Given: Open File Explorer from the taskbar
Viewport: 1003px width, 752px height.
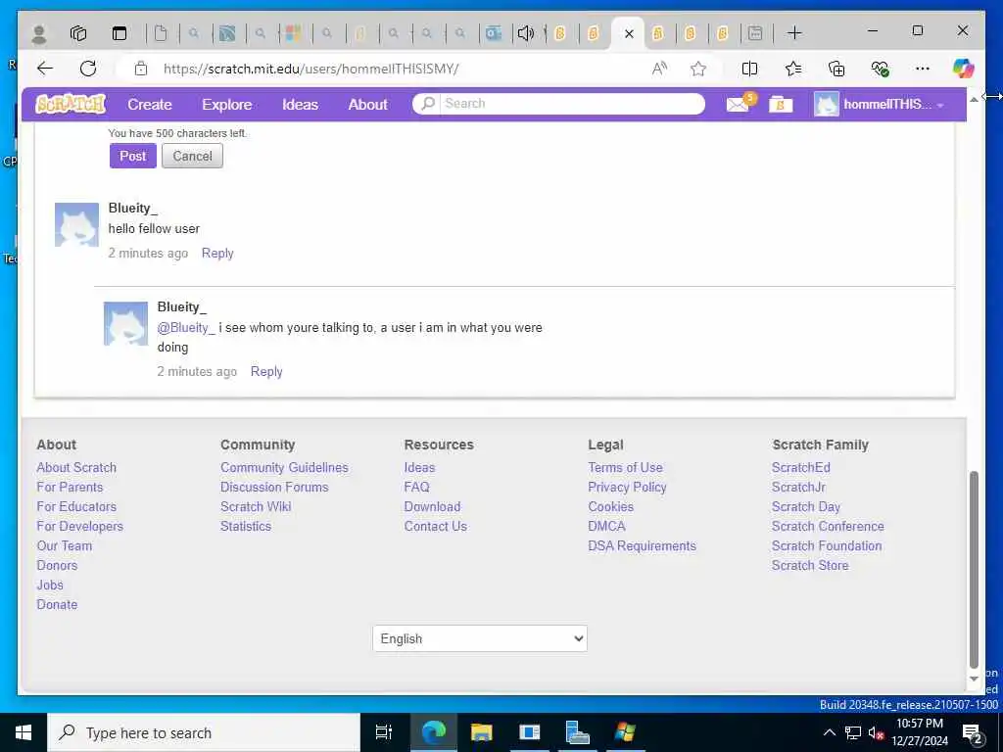Looking at the screenshot, I should point(482,732).
